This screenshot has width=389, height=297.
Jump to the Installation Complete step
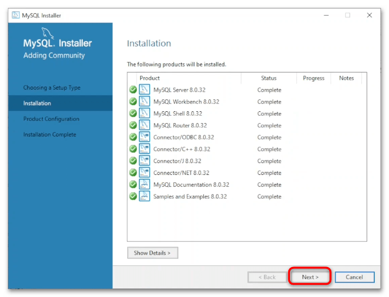(x=50, y=134)
